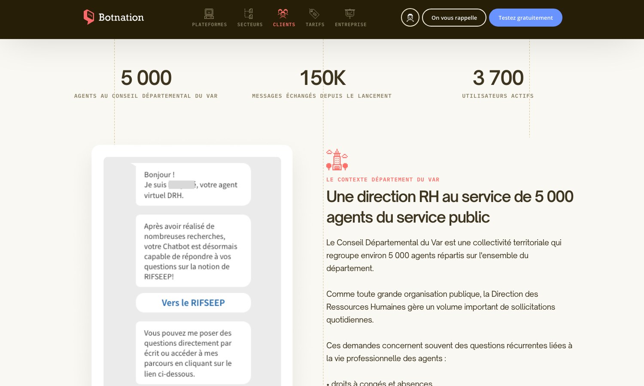Click the Entreprise presentation board icon
Screen dimensions: 644x386
[350, 13]
